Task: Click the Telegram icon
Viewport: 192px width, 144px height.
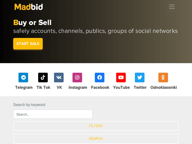Action: point(23,77)
